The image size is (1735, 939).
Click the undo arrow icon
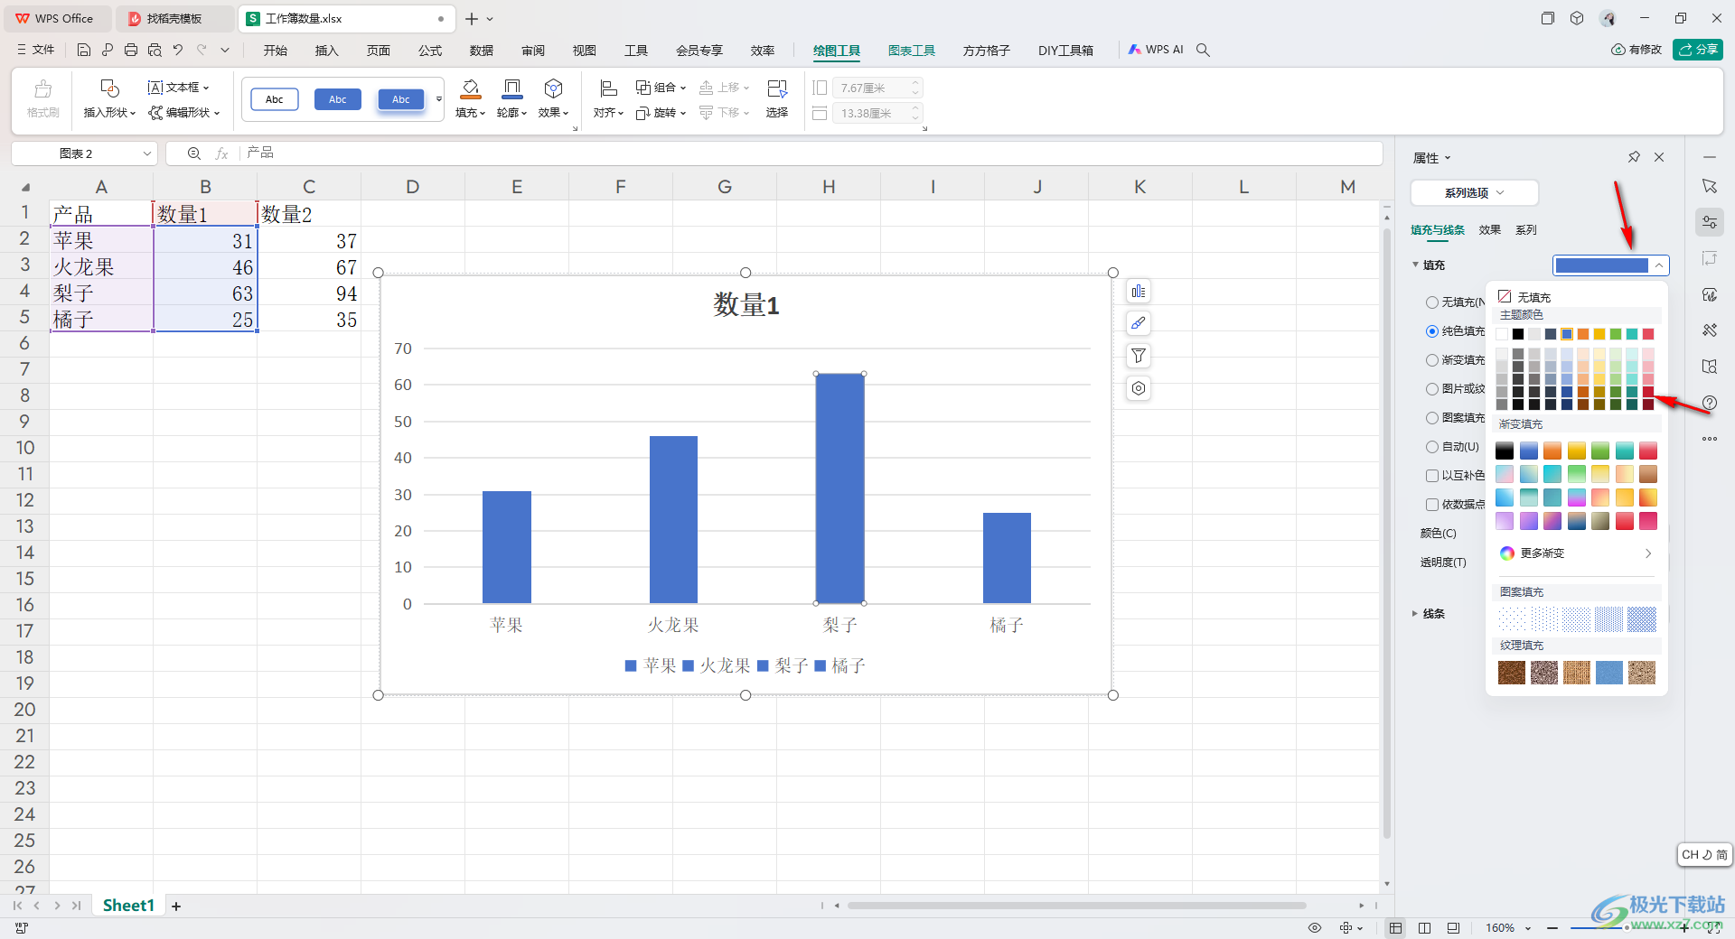click(178, 51)
